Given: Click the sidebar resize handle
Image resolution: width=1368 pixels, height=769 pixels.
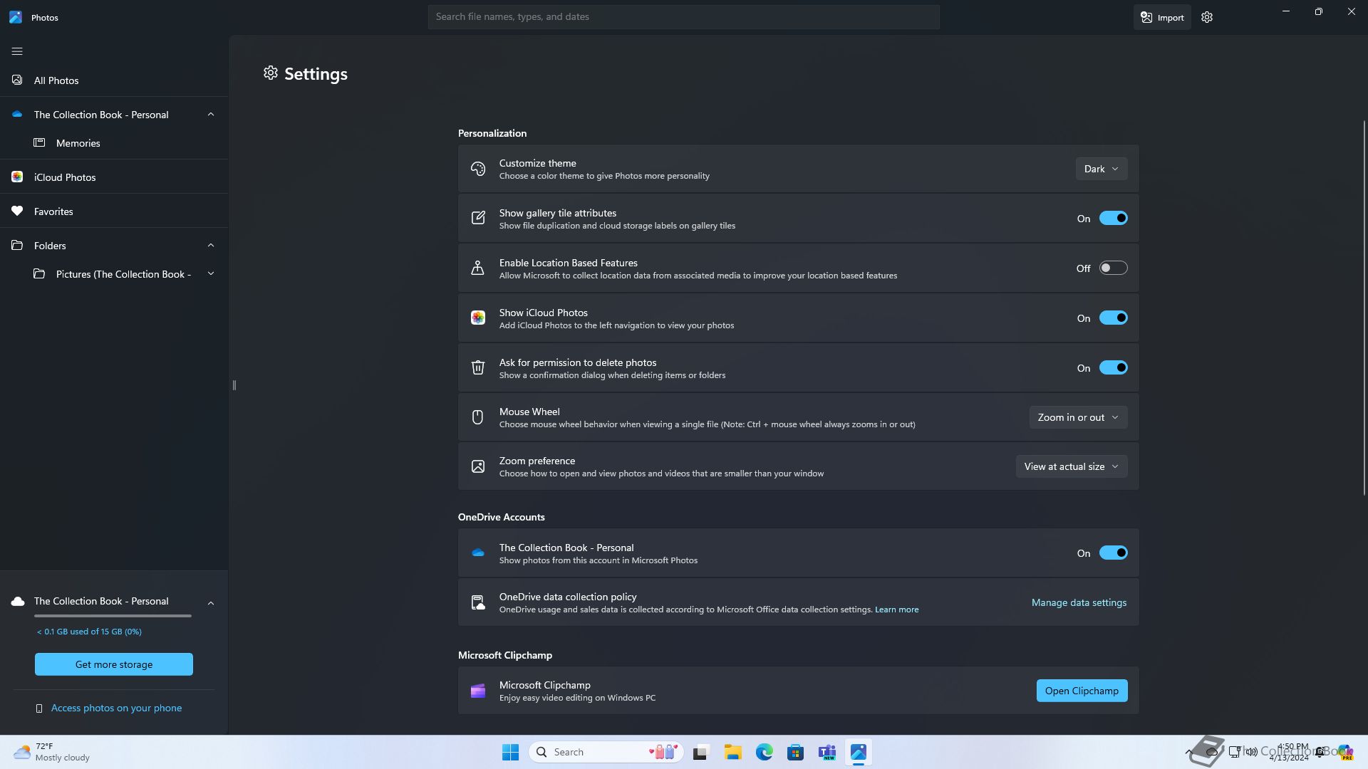Looking at the screenshot, I should (234, 385).
